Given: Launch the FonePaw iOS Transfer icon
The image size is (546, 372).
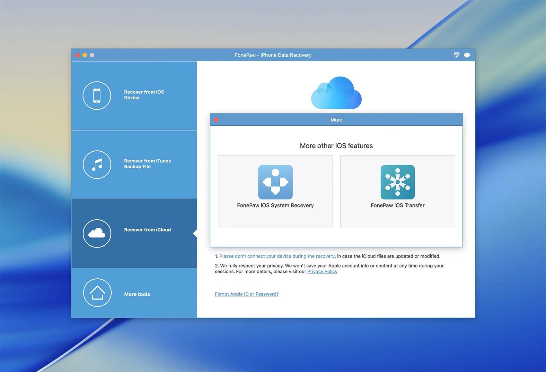Looking at the screenshot, I should pos(397,182).
